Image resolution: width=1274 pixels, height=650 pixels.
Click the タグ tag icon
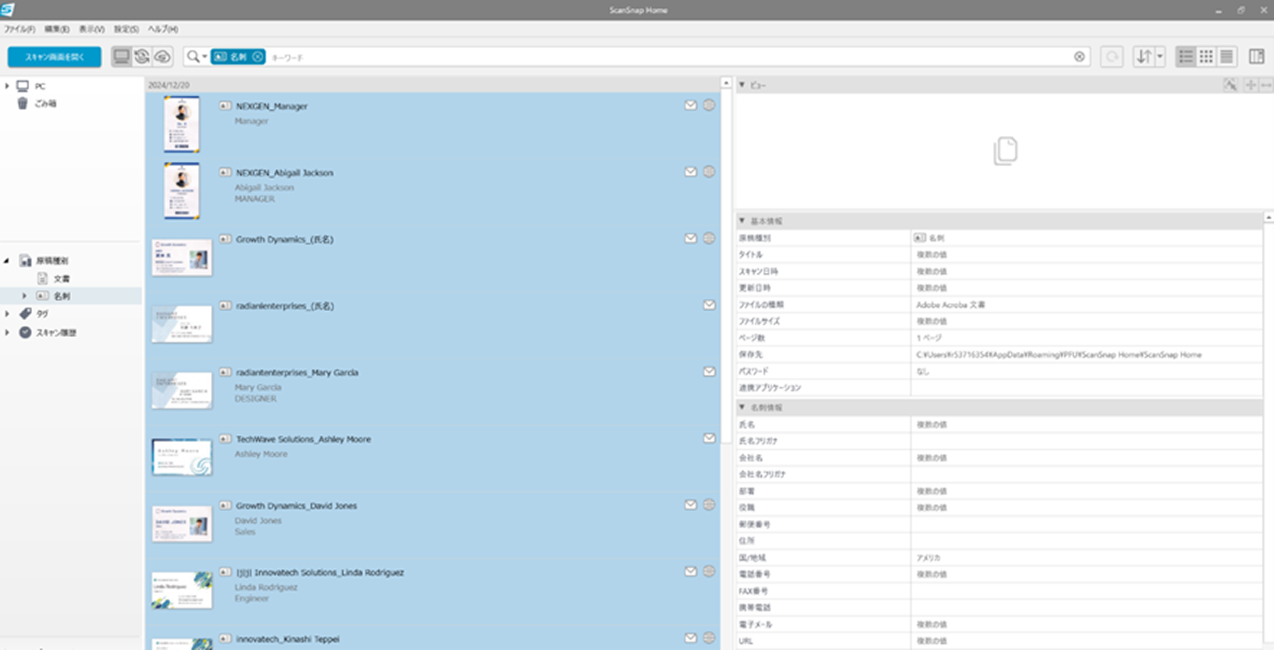click(25, 313)
